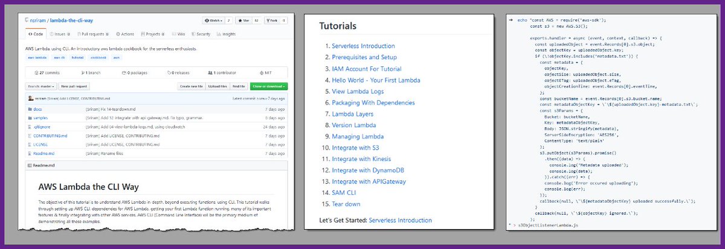The image size is (725, 249).
Task: Open the Branch: master dropdown
Action: (42, 86)
